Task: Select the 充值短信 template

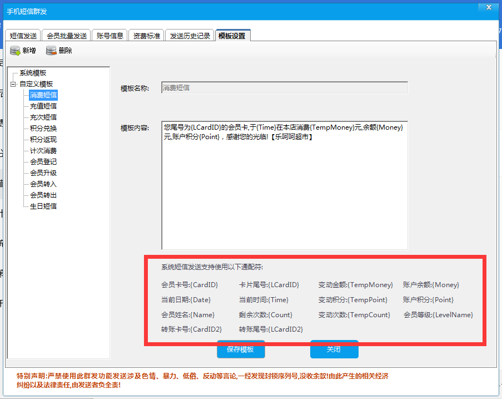Action: point(43,106)
